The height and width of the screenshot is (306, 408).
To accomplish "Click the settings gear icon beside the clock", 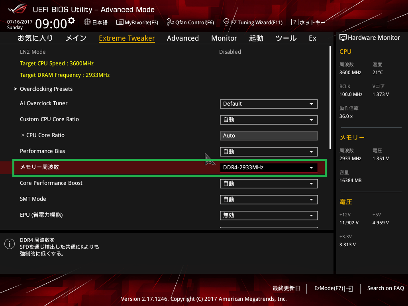I will [71, 21].
